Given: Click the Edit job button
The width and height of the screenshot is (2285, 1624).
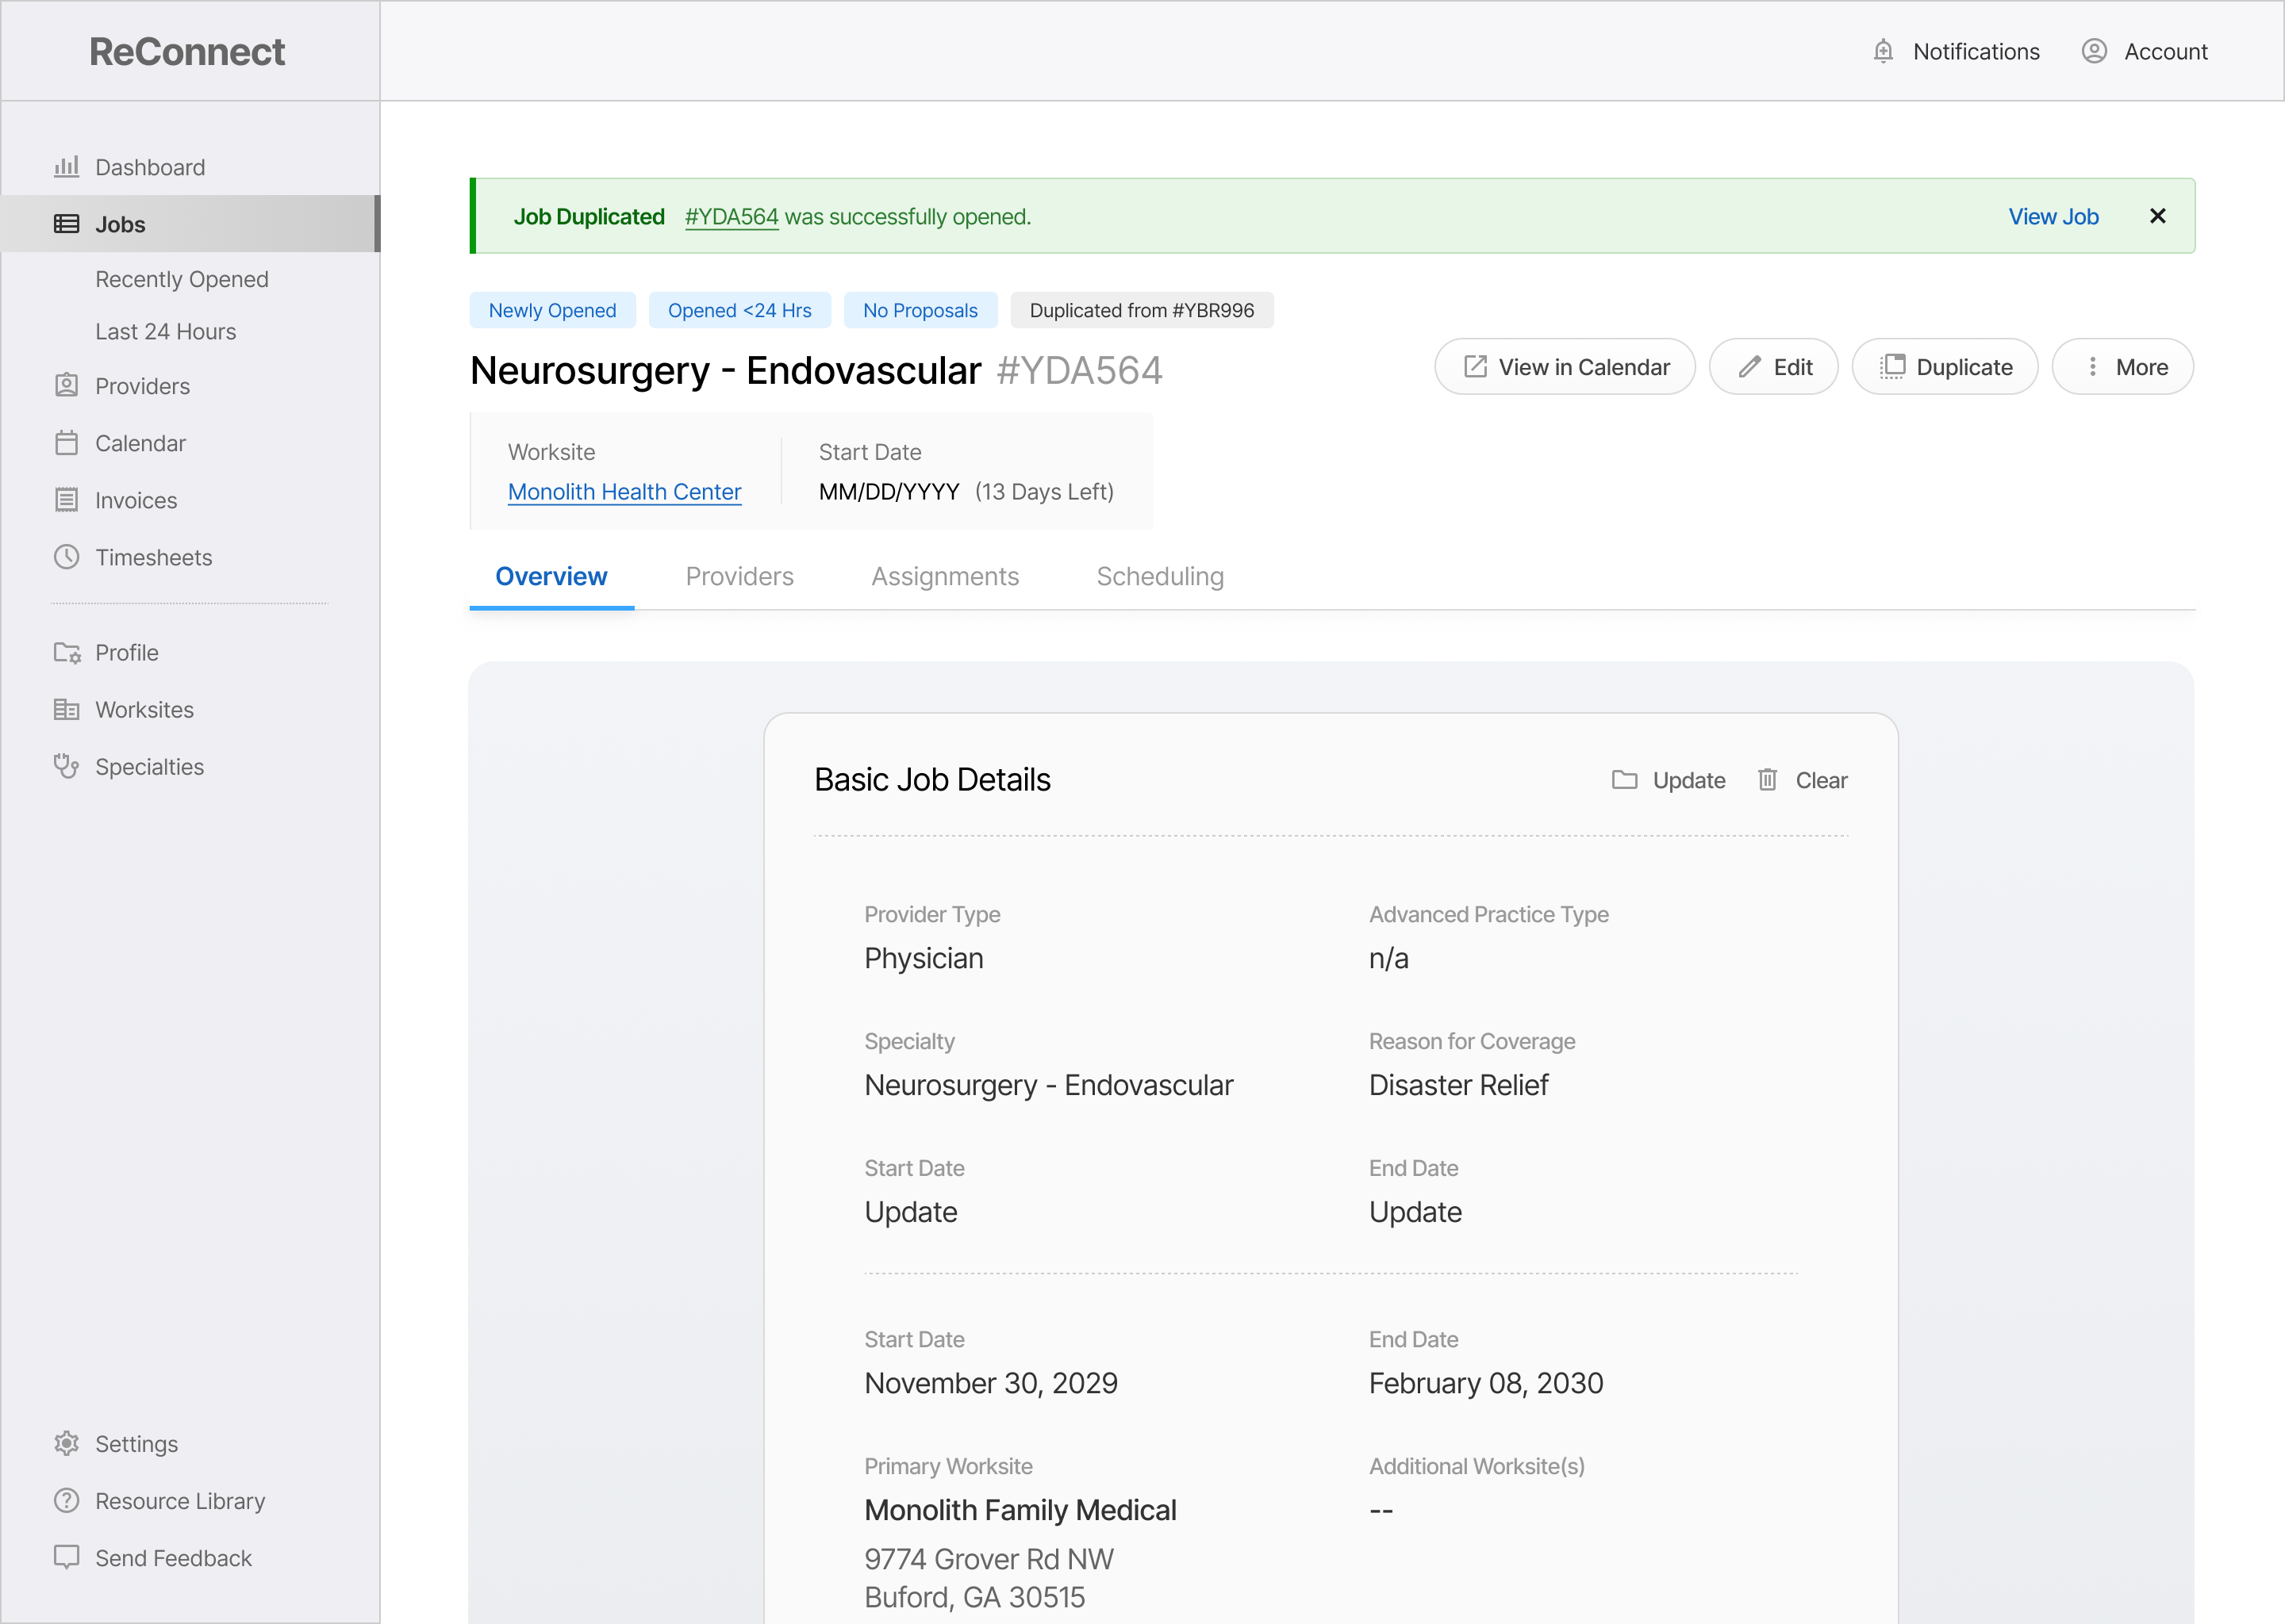Looking at the screenshot, I should tap(1772, 367).
